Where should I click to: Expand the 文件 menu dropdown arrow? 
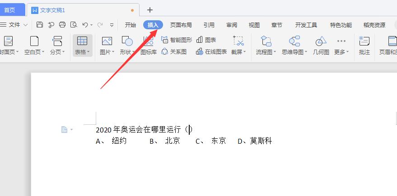point(26,25)
